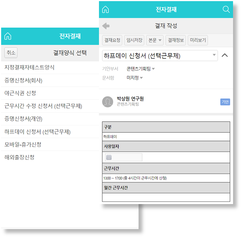This screenshot has width=242, height=238.
Task: Submit with 결재요청 button
Action: 112,40
